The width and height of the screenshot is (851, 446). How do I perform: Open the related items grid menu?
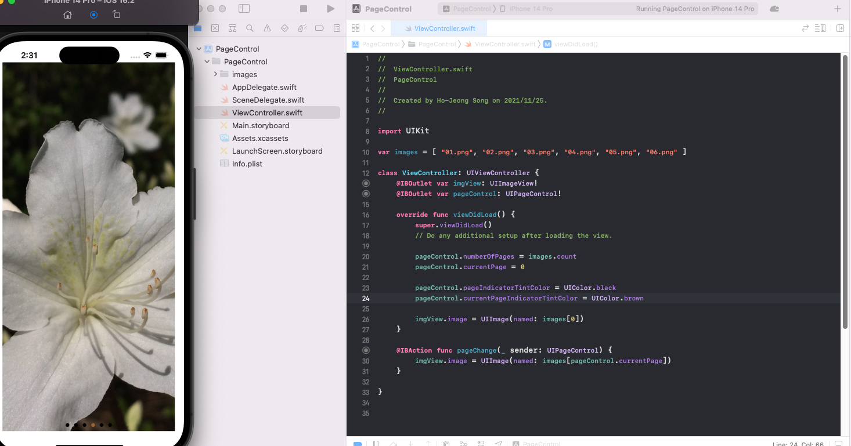(356, 28)
